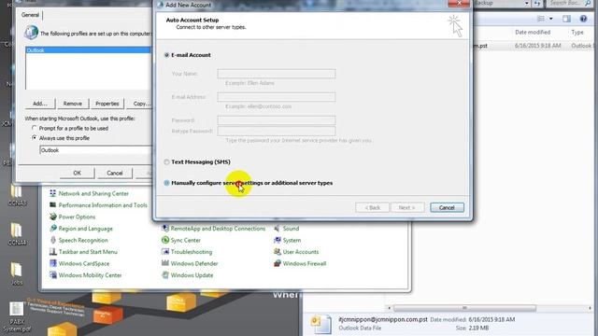Open Performance Information and Tools icon
598x336 pixels.
click(53, 205)
